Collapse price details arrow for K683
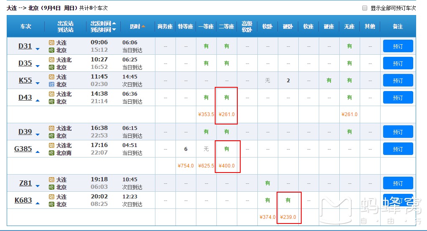Viewport: 427px width, 231px height. [x=38, y=203]
